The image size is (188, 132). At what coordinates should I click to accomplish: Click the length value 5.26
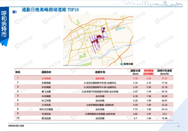pos(135,101)
